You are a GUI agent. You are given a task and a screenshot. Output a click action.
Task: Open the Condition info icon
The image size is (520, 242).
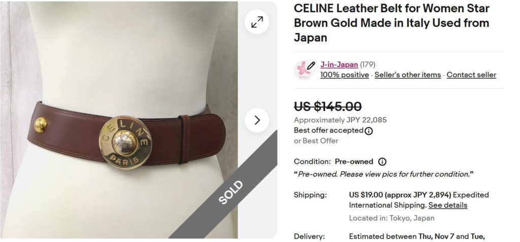click(x=382, y=162)
